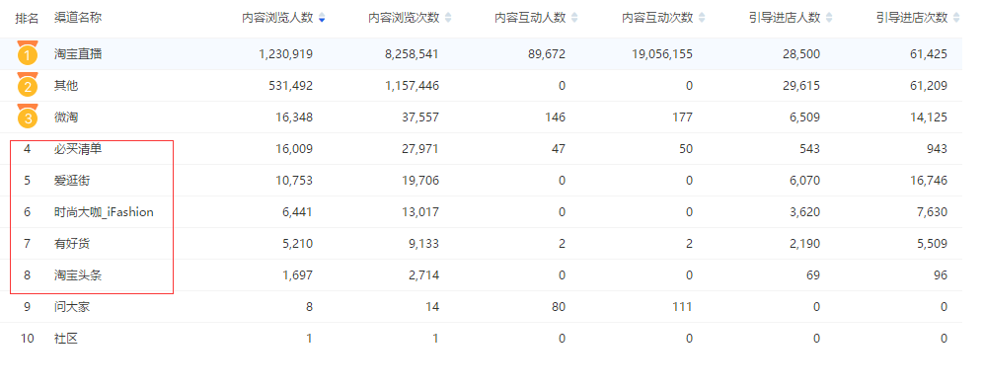Viewport: 983px width, 389px height.
Task: Select the 微淘 channel name
Action: click(x=66, y=117)
